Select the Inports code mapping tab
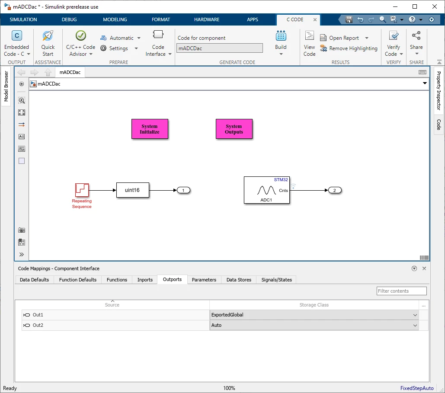 (145, 280)
